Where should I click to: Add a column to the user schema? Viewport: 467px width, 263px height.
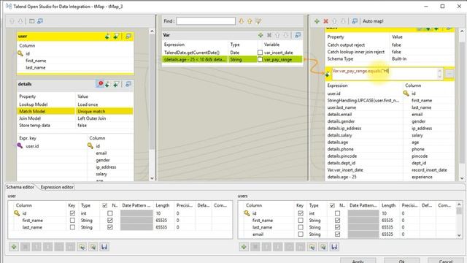pos(14,247)
